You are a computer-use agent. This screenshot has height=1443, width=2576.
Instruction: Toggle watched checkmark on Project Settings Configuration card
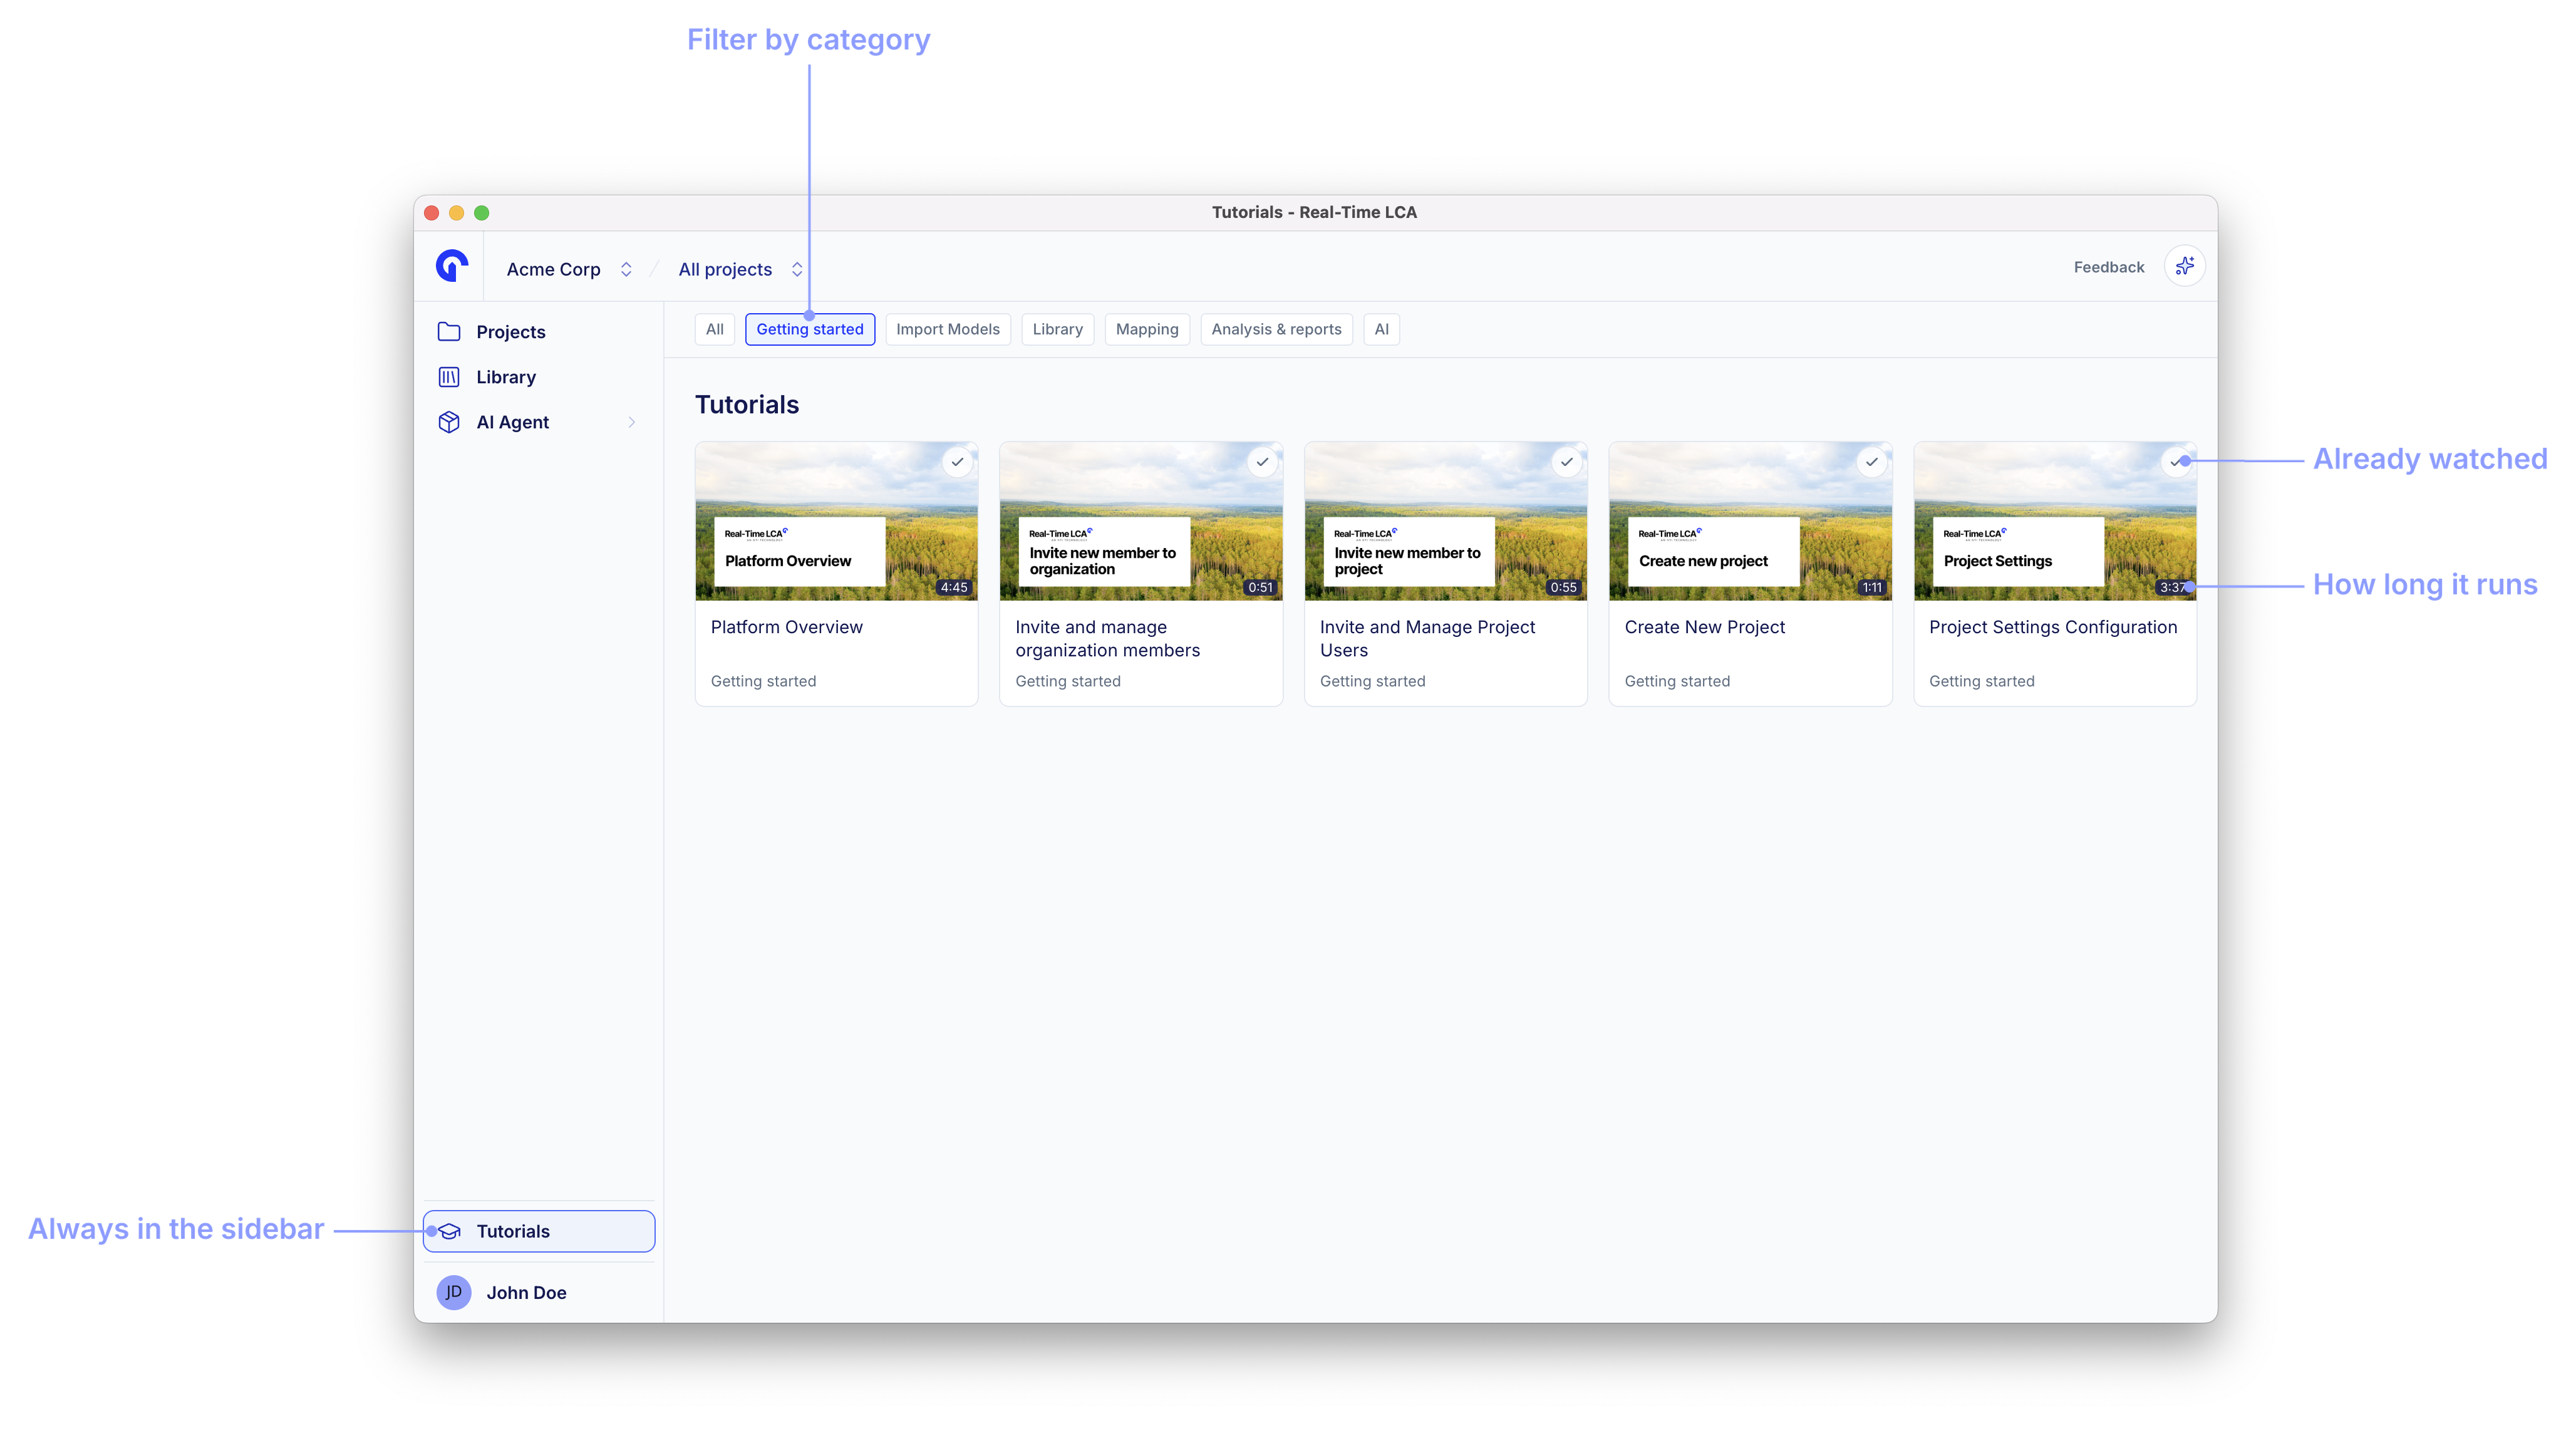2176,462
